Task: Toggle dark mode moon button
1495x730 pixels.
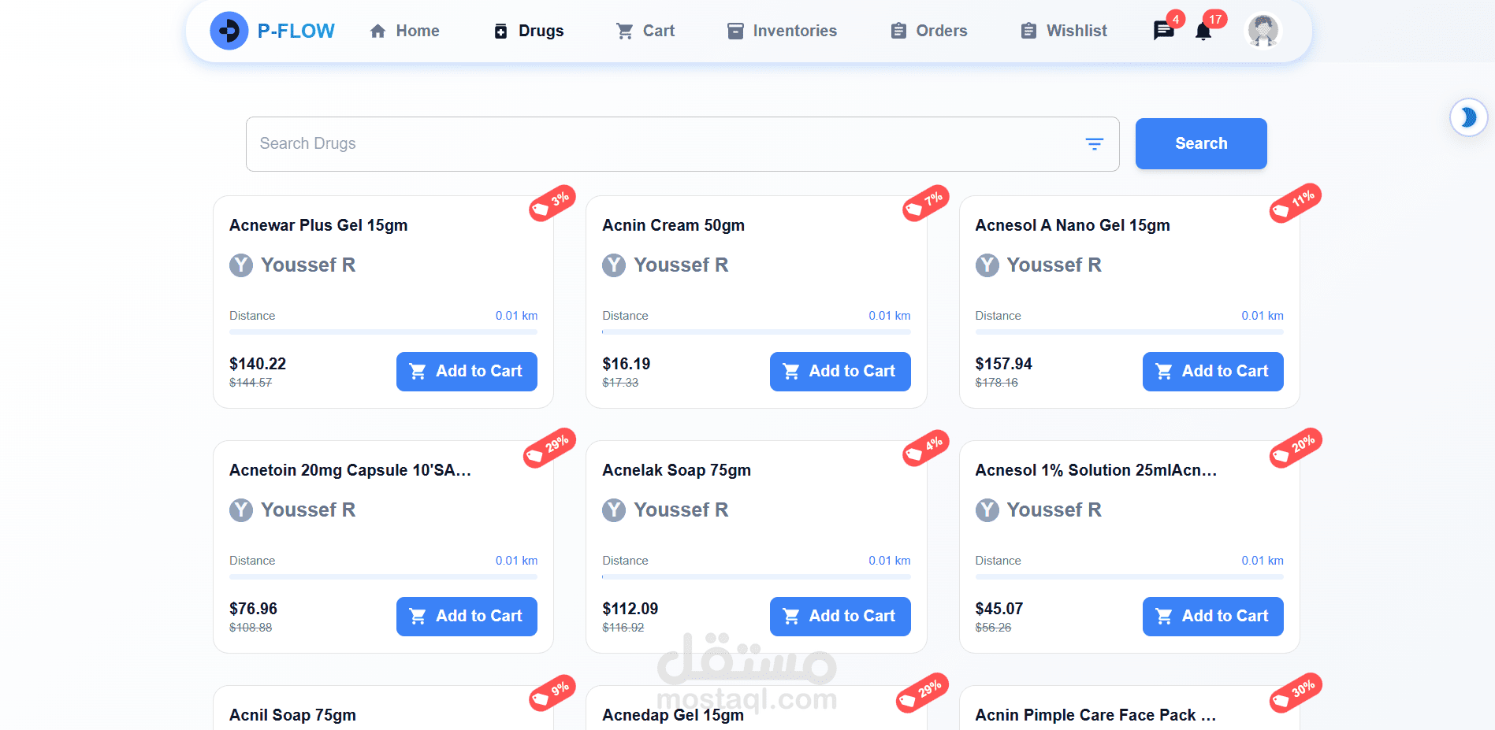Action: [x=1469, y=117]
